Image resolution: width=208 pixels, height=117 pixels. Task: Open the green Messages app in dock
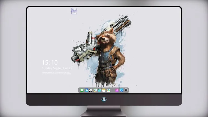(82, 90)
